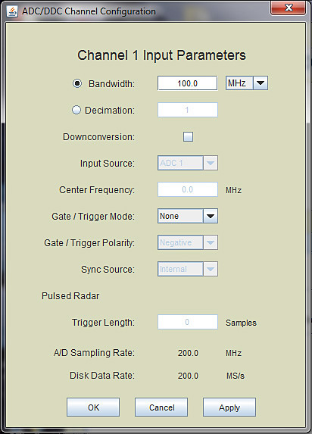The width and height of the screenshot is (312, 434).
Task: Select the Bandwidth radio button
Action: 77,83
